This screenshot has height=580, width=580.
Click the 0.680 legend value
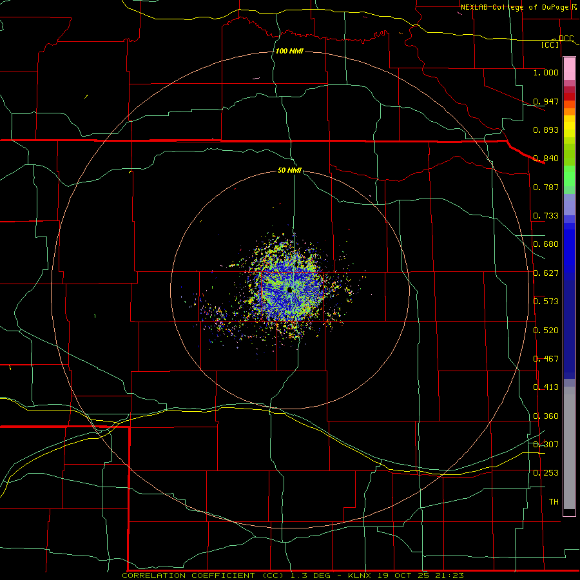pos(546,244)
